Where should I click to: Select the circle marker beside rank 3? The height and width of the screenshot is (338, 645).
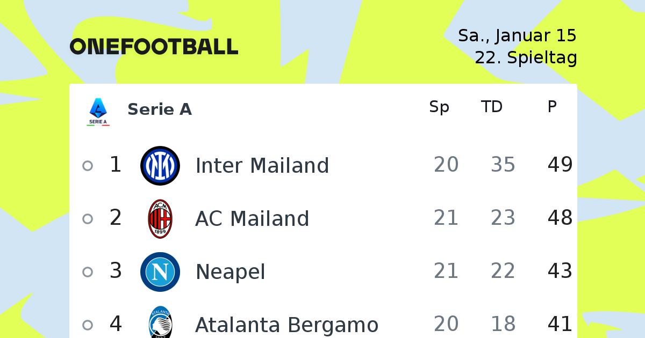(88, 272)
